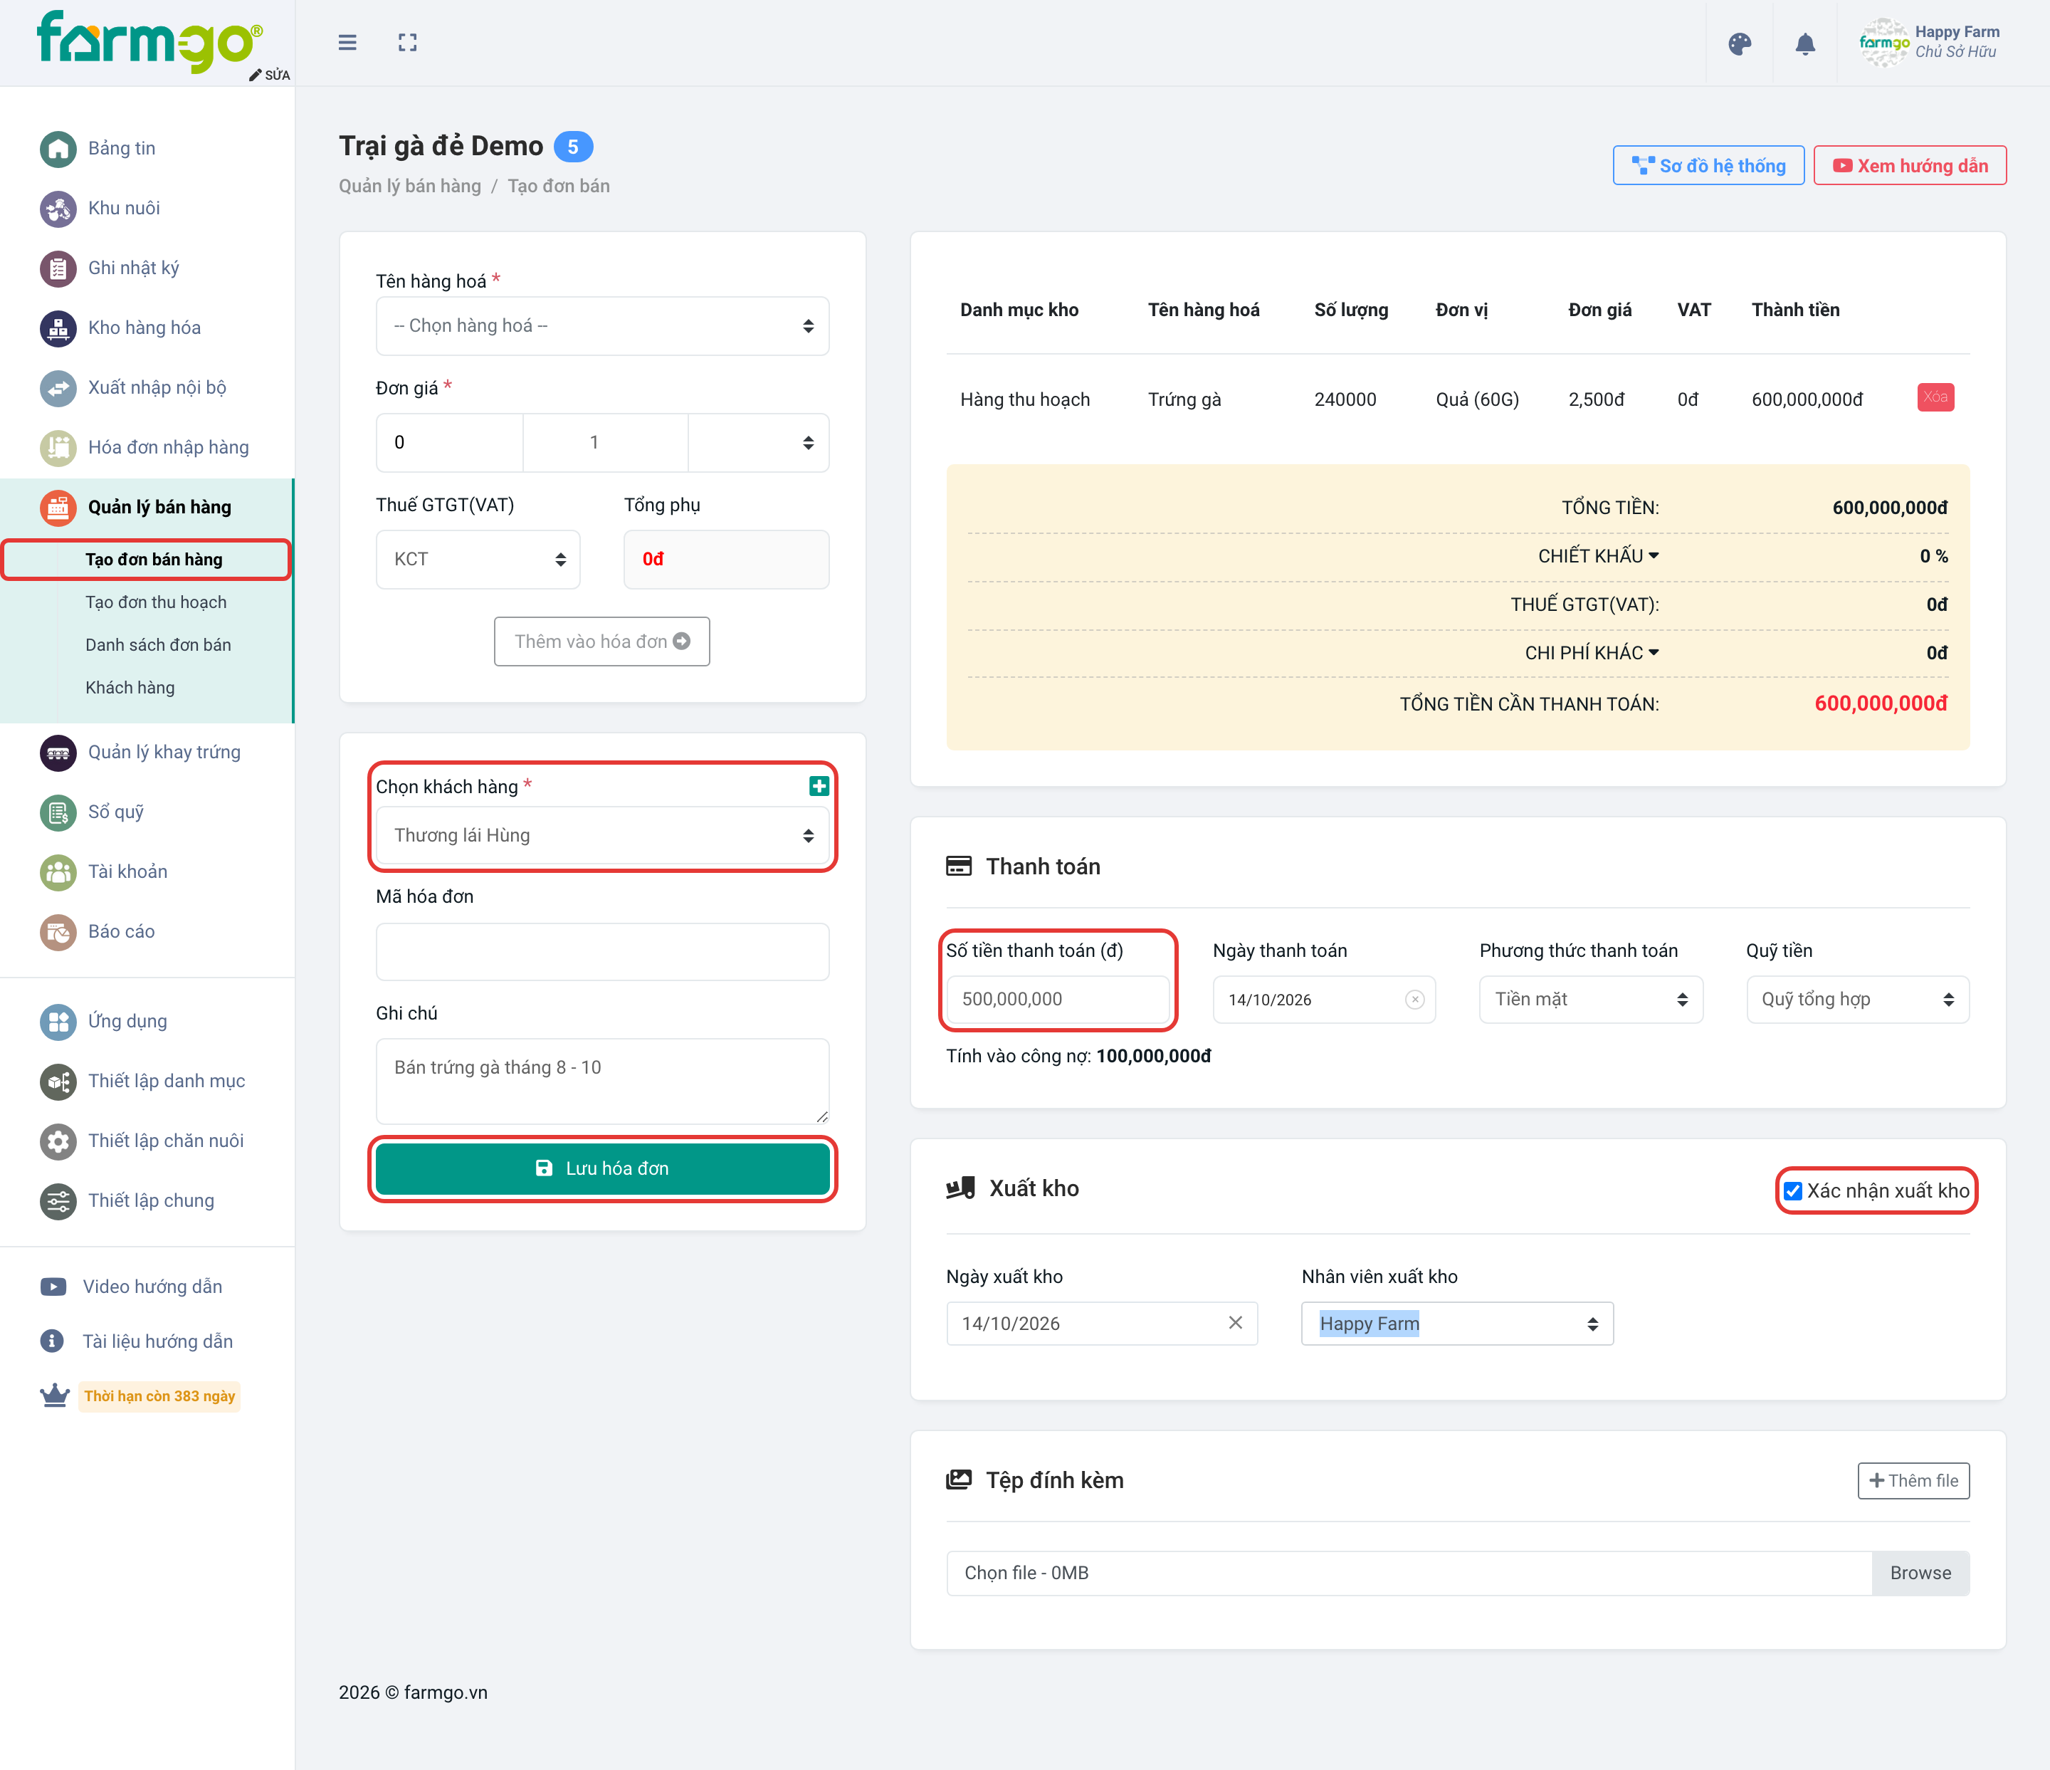
Task: Open the Happy Farm user profile
Action: pyautogui.click(x=1929, y=43)
